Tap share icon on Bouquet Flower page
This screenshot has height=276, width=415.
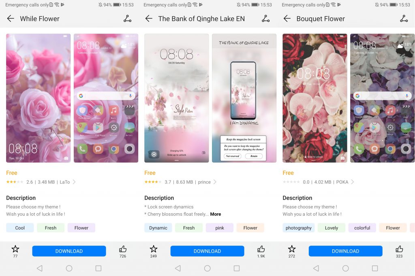tap(404, 19)
